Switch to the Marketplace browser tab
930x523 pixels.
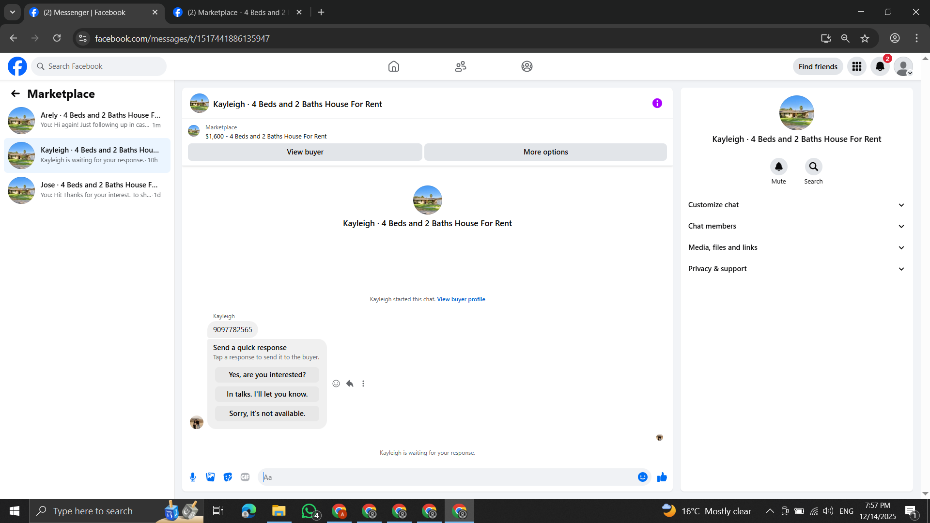pos(237,12)
